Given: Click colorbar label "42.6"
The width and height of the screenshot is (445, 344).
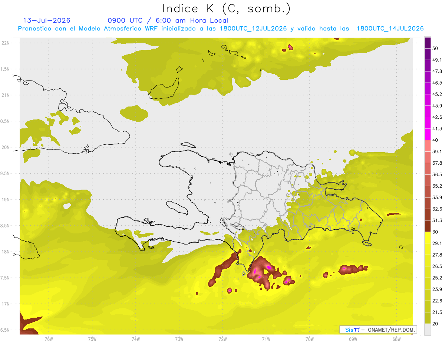Looking at the screenshot, I should (437, 117).
